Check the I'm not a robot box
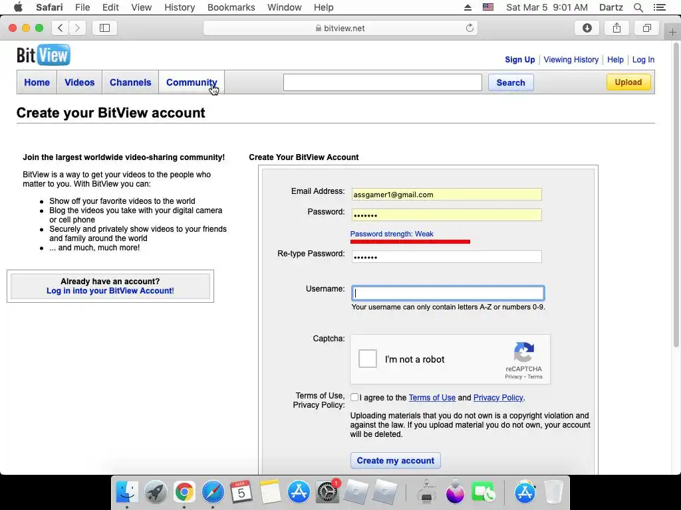 (367, 359)
